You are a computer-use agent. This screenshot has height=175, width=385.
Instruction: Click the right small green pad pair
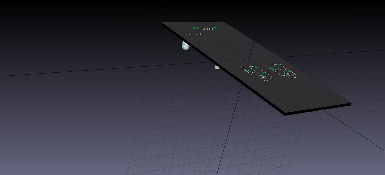click(198, 34)
